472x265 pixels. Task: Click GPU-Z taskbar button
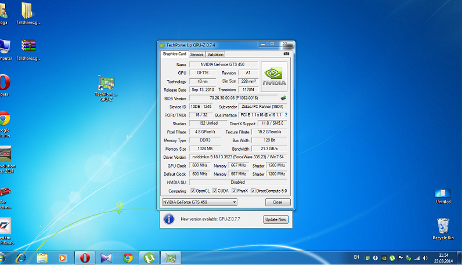click(x=171, y=258)
